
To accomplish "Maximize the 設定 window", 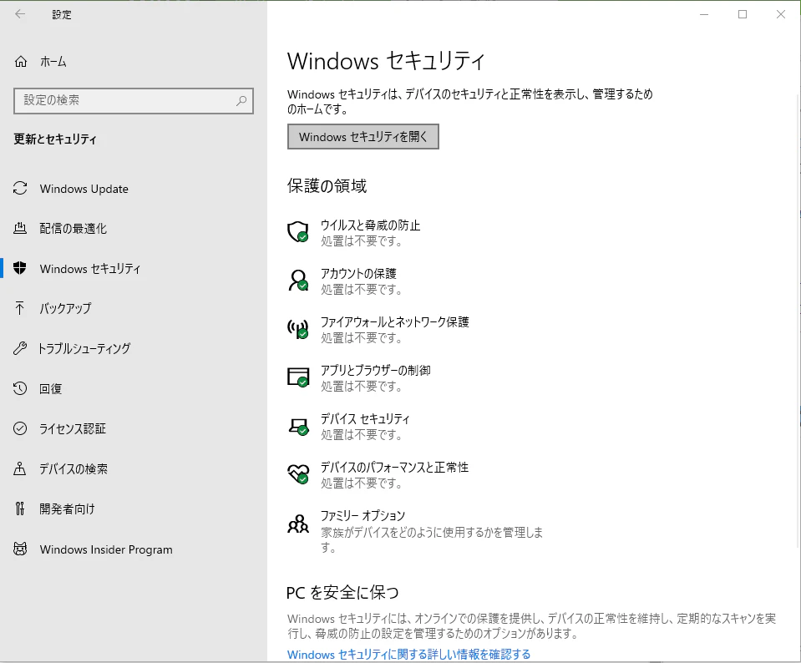I will coord(743,14).
